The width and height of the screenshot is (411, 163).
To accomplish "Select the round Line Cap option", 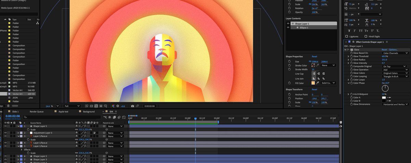I will tap(319, 74).
